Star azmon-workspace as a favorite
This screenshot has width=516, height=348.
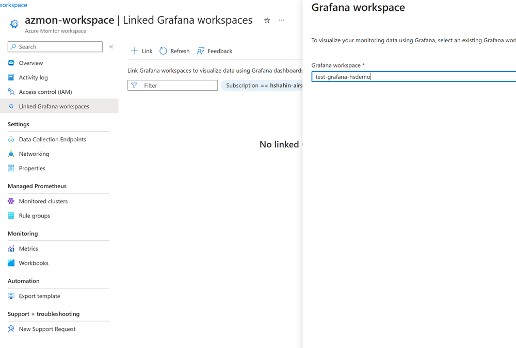(x=267, y=20)
